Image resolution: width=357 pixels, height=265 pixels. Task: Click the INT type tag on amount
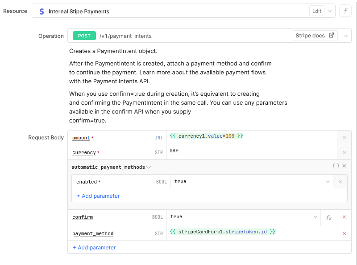point(159,138)
